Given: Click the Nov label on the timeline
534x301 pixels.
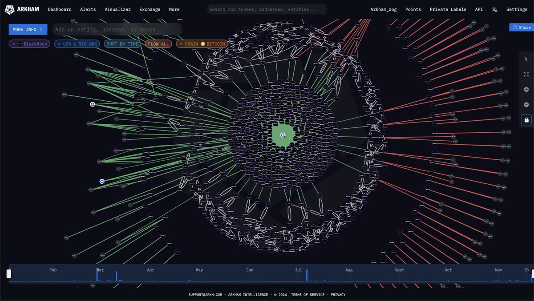Looking at the screenshot, I should point(499,270).
